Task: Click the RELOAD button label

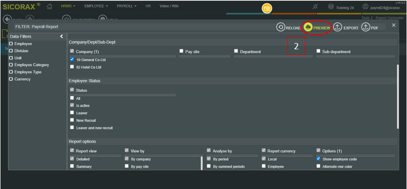Action: point(293,28)
